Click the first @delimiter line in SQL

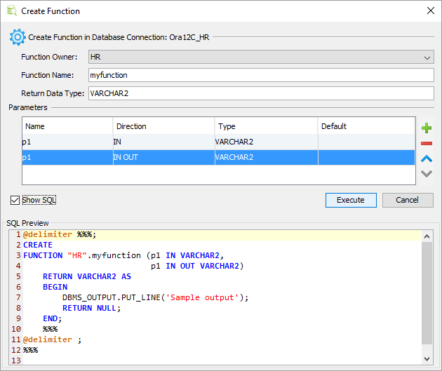click(x=60, y=234)
